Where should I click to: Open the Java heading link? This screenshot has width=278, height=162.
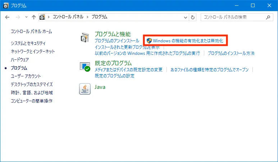[100, 87]
